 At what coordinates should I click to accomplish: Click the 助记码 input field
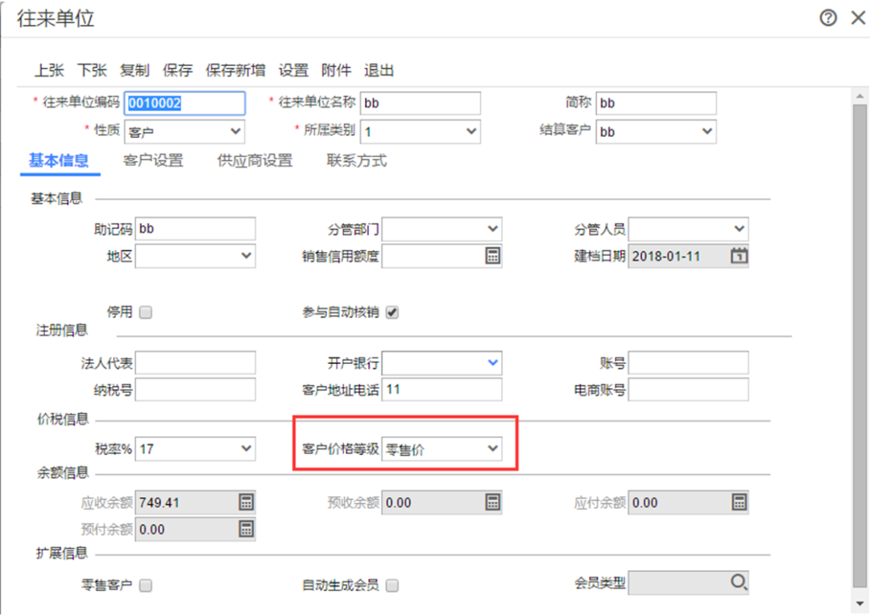tap(195, 229)
